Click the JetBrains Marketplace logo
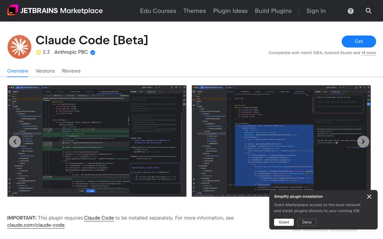The image size is (383, 239). tap(55, 10)
